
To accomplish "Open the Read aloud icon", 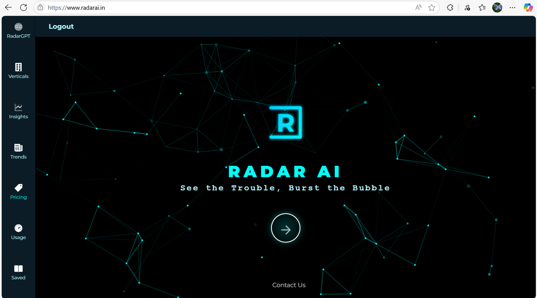I will tap(418, 7).
